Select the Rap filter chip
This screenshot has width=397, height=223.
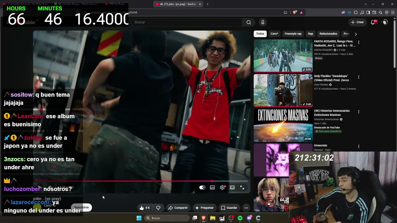pyautogui.click(x=310, y=34)
